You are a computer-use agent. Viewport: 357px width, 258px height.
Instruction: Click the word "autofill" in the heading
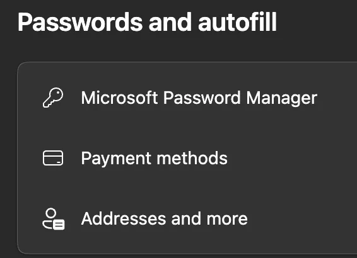click(237, 22)
